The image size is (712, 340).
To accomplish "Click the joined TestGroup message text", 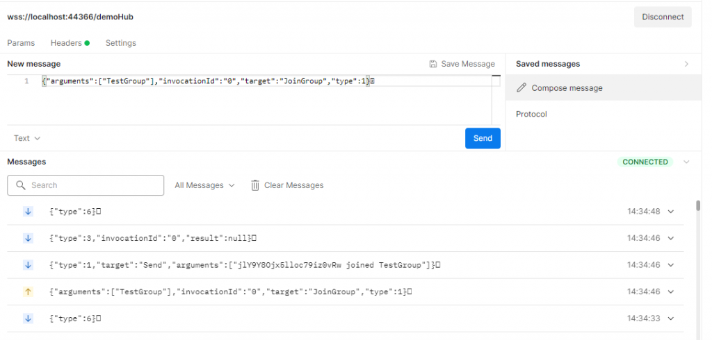I will click(x=245, y=265).
